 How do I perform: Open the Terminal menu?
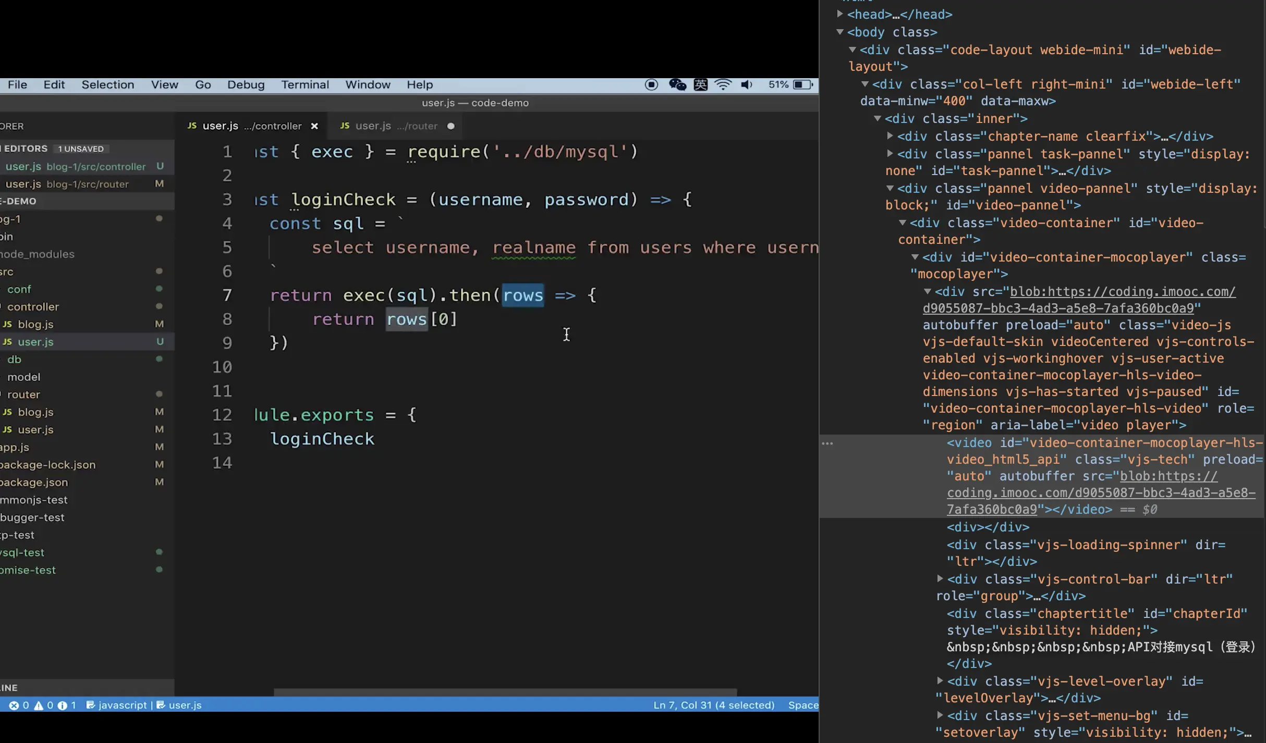[x=305, y=84]
